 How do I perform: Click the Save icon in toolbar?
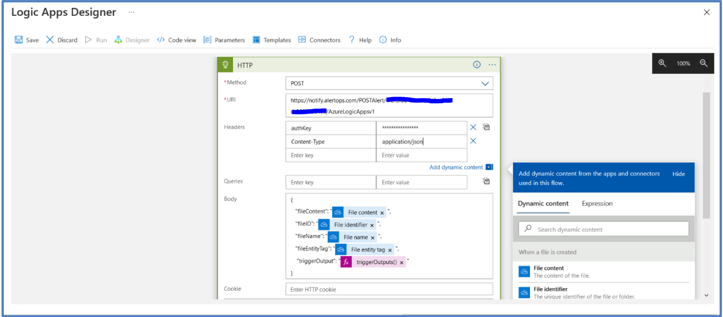coord(19,40)
